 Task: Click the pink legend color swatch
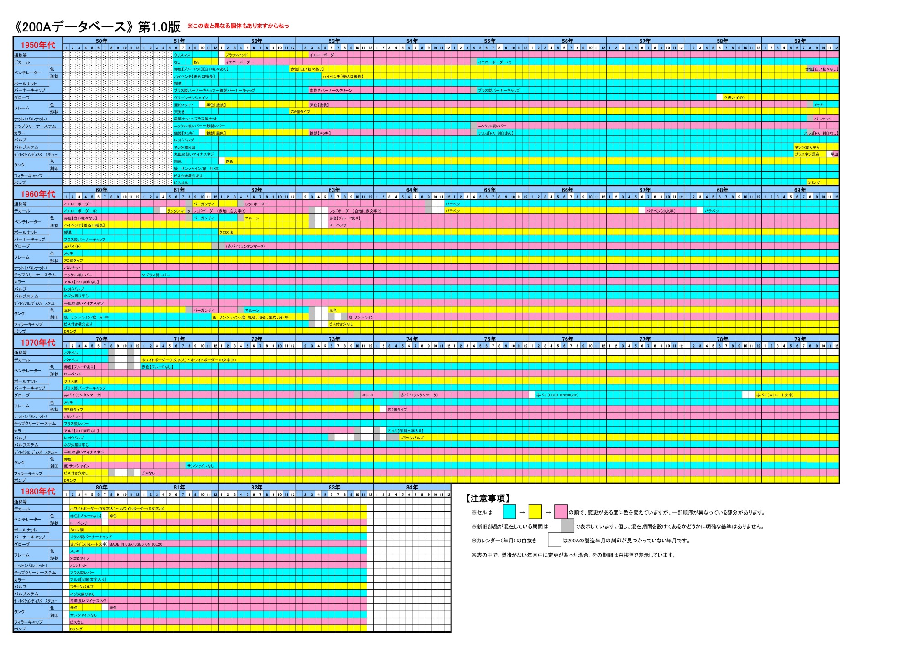[x=561, y=512]
